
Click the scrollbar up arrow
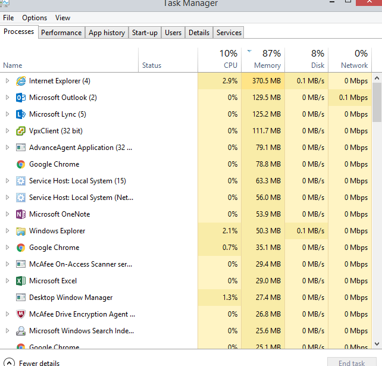click(377, 78)
